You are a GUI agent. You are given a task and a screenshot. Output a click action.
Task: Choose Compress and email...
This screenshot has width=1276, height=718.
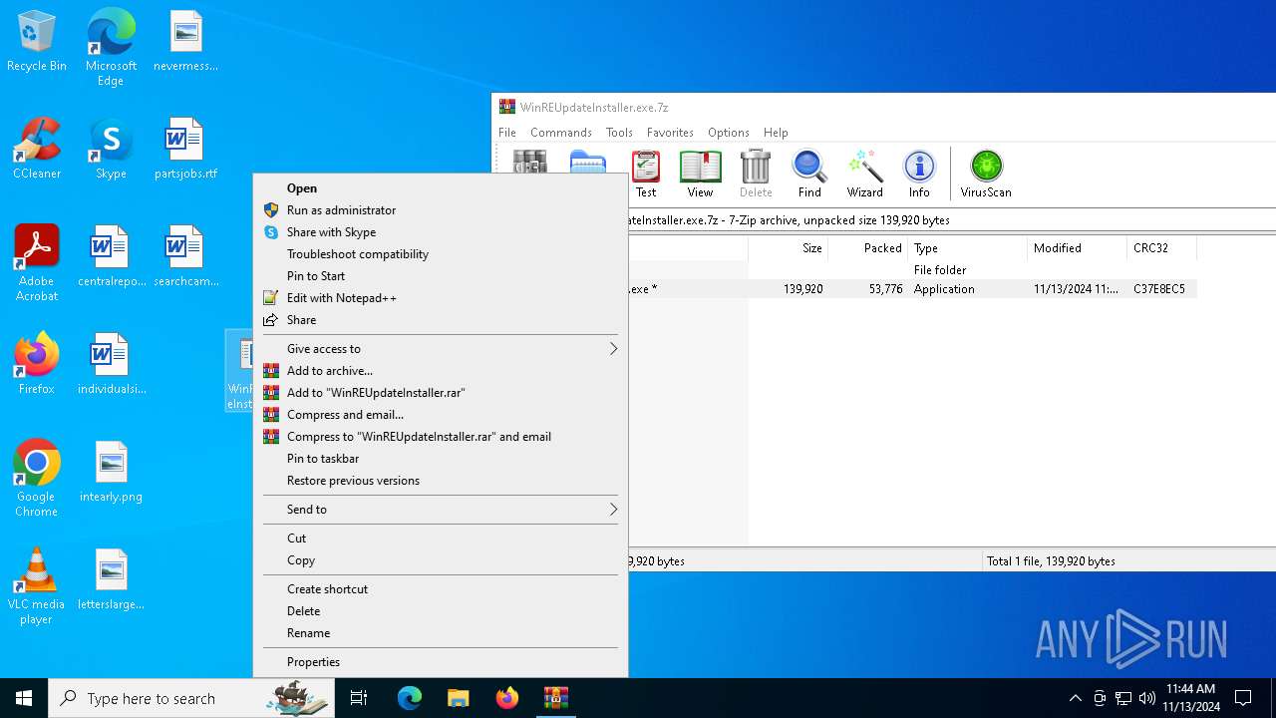pyautogui.click(x=441, y=415)
